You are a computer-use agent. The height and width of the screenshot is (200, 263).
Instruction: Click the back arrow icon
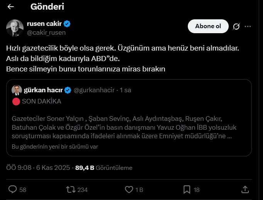coord(11,7)
